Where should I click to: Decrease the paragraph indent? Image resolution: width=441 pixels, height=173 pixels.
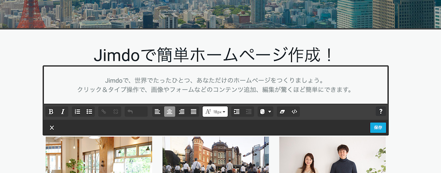[249, 111]
